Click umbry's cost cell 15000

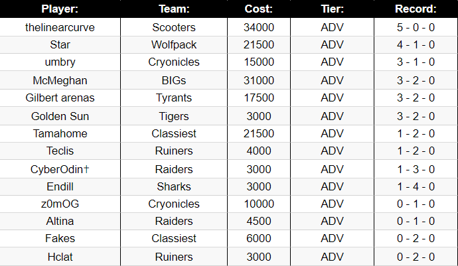259,62
